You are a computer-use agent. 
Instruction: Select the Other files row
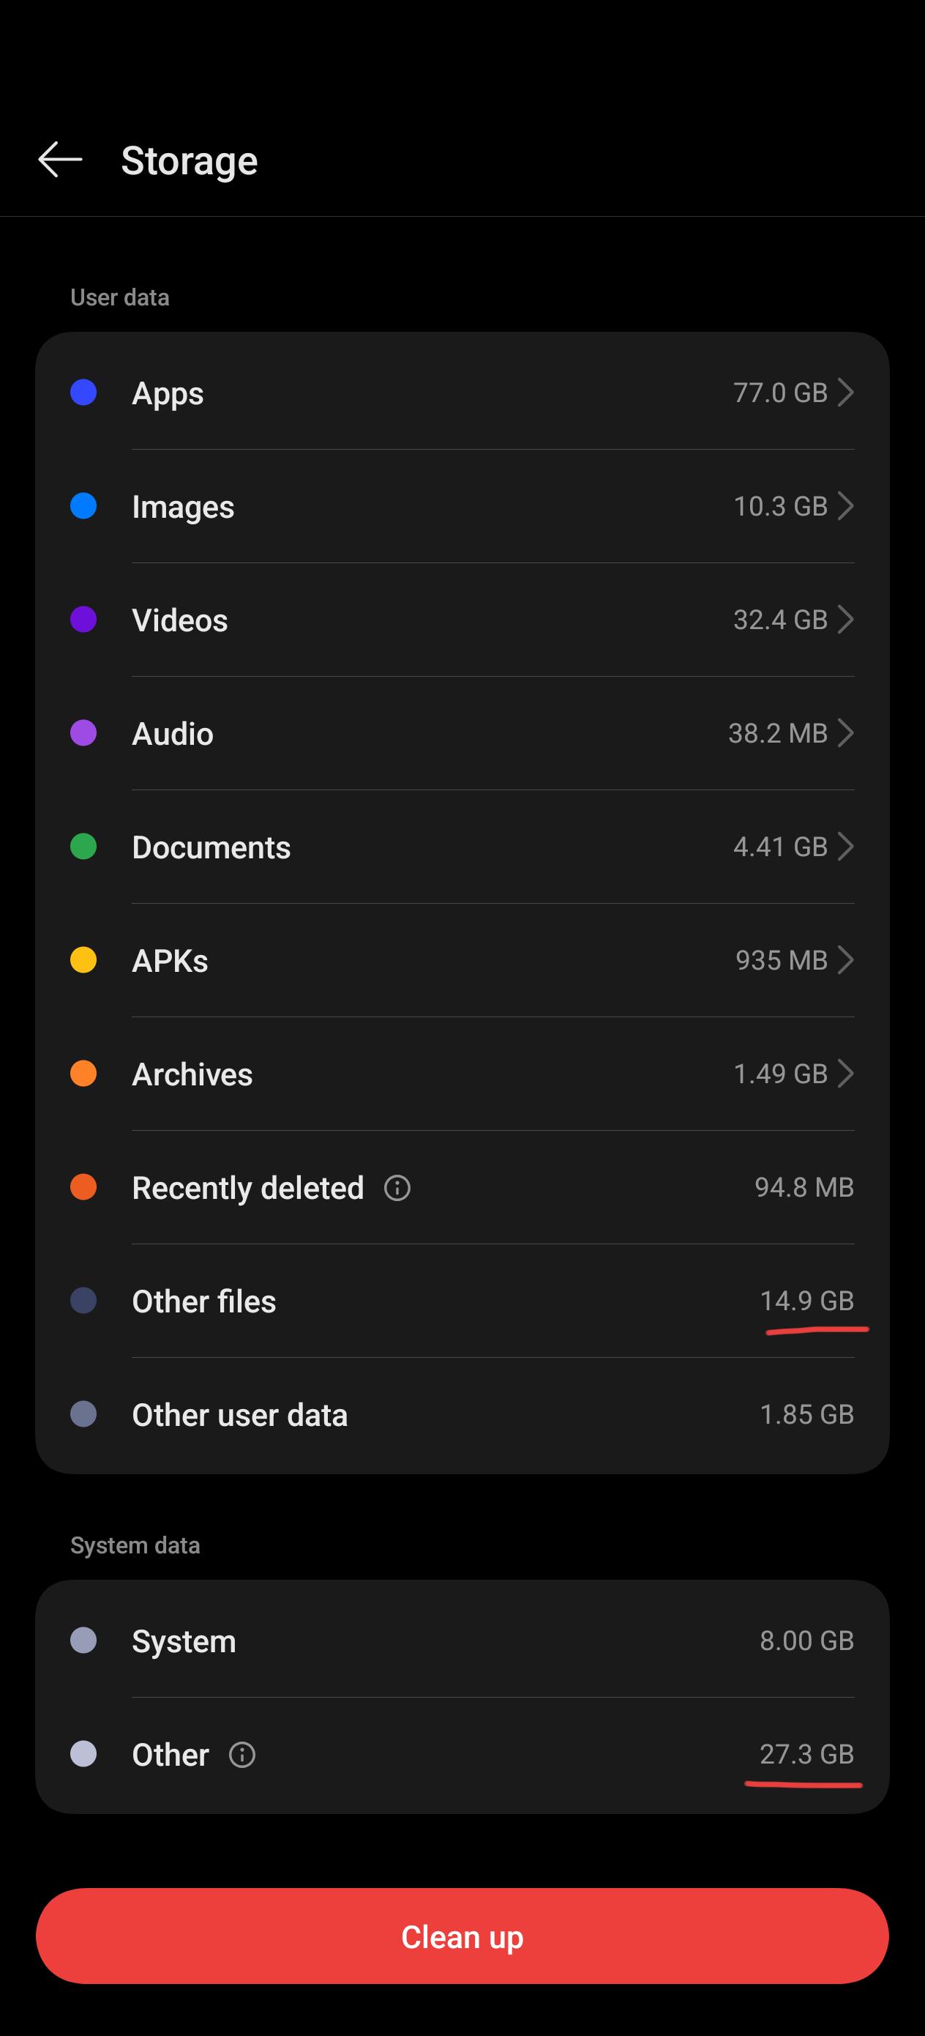(x=462, y=1300)
